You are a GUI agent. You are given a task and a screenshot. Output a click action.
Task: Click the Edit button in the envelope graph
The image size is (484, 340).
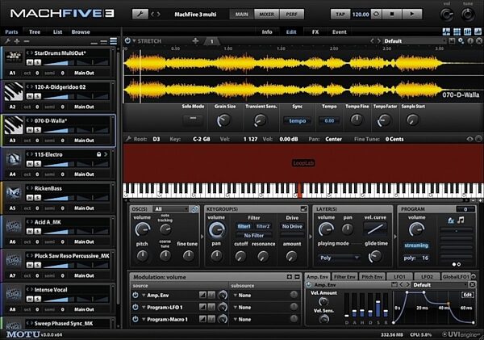click(467, 295)
